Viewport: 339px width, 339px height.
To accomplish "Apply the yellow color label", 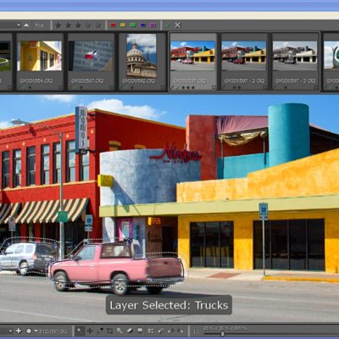I will [123, 25].
